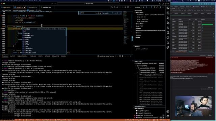Switch to the OUTPUT panel tab
The height and width of the screenshot is (121, 216).
point(12,56)
